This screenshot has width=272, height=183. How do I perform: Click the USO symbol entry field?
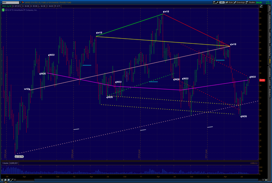point(10,3)
